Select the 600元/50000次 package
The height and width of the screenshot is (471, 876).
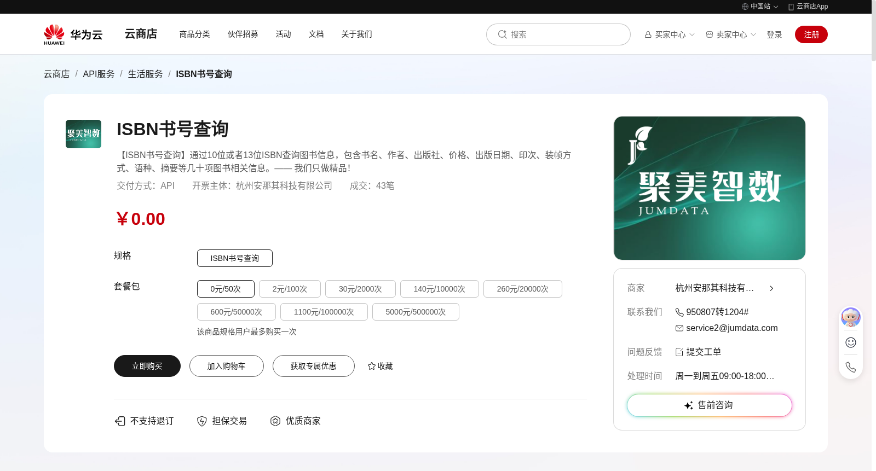[x=237, y=312]
